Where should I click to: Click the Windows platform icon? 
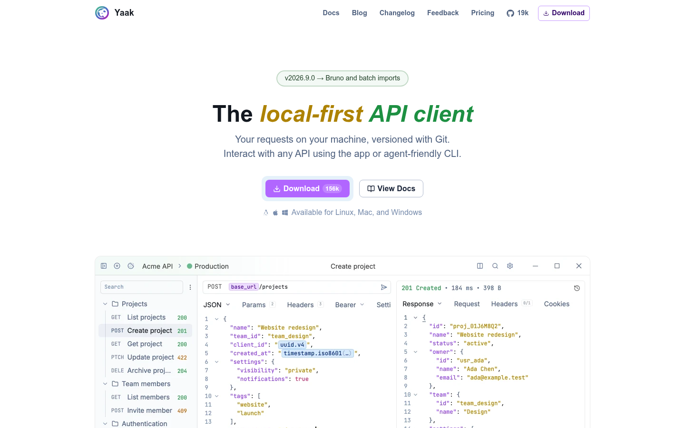285,213
